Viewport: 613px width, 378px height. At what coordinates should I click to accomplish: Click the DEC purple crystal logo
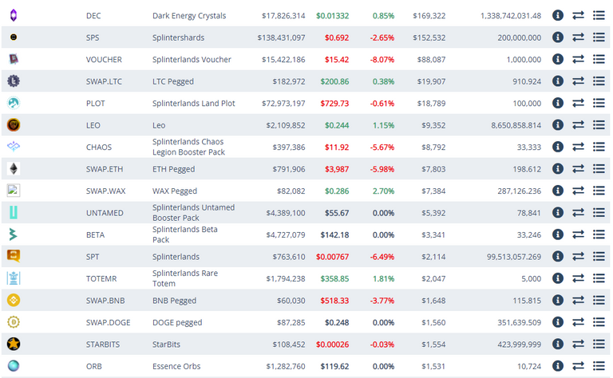14,15
